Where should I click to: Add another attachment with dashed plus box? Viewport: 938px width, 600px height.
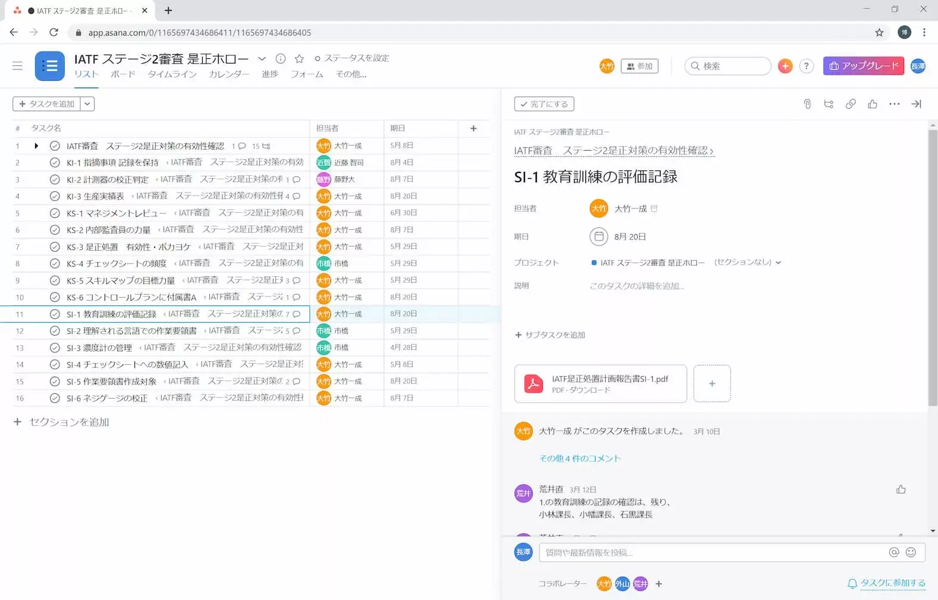712,384
